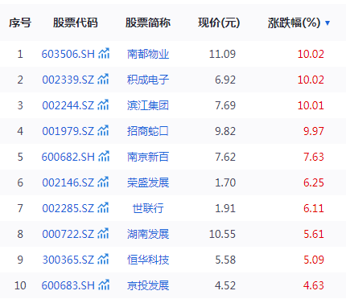Open stock code link 002339.SZ
Screen dimensions: 346x299
click(x=68, y=80)
